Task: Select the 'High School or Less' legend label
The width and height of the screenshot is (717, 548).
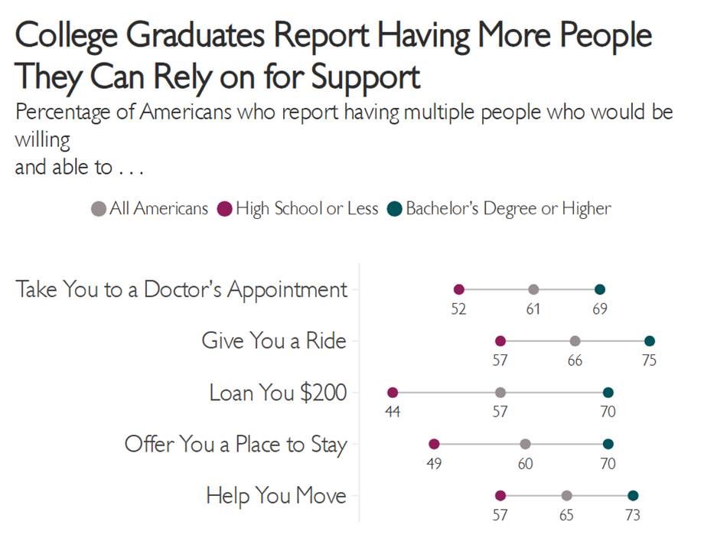Action: click(307, 209)
